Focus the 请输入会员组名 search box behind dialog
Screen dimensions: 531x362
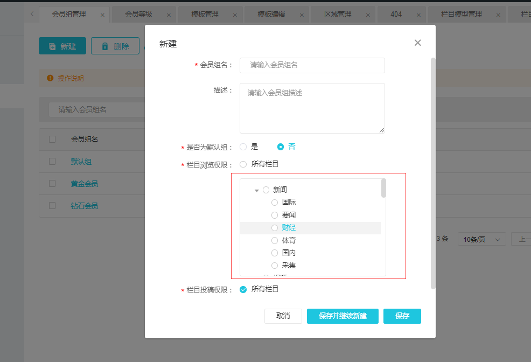[x=97, y=109]
